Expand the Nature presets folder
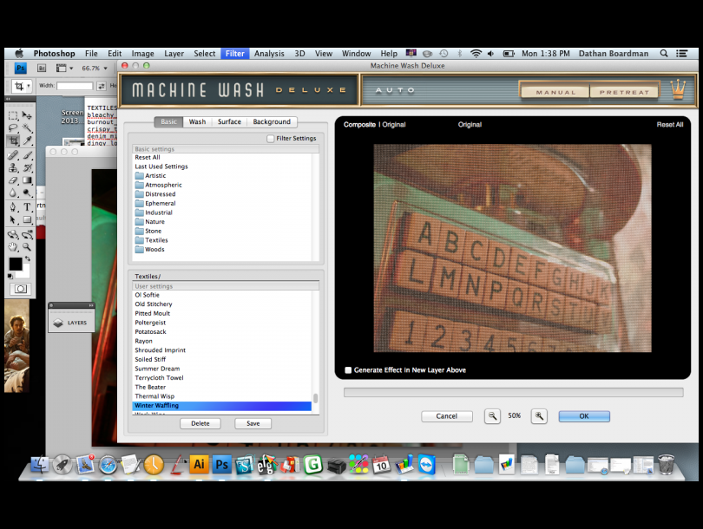Screen dimensions: 703x529 coord(150,222)
